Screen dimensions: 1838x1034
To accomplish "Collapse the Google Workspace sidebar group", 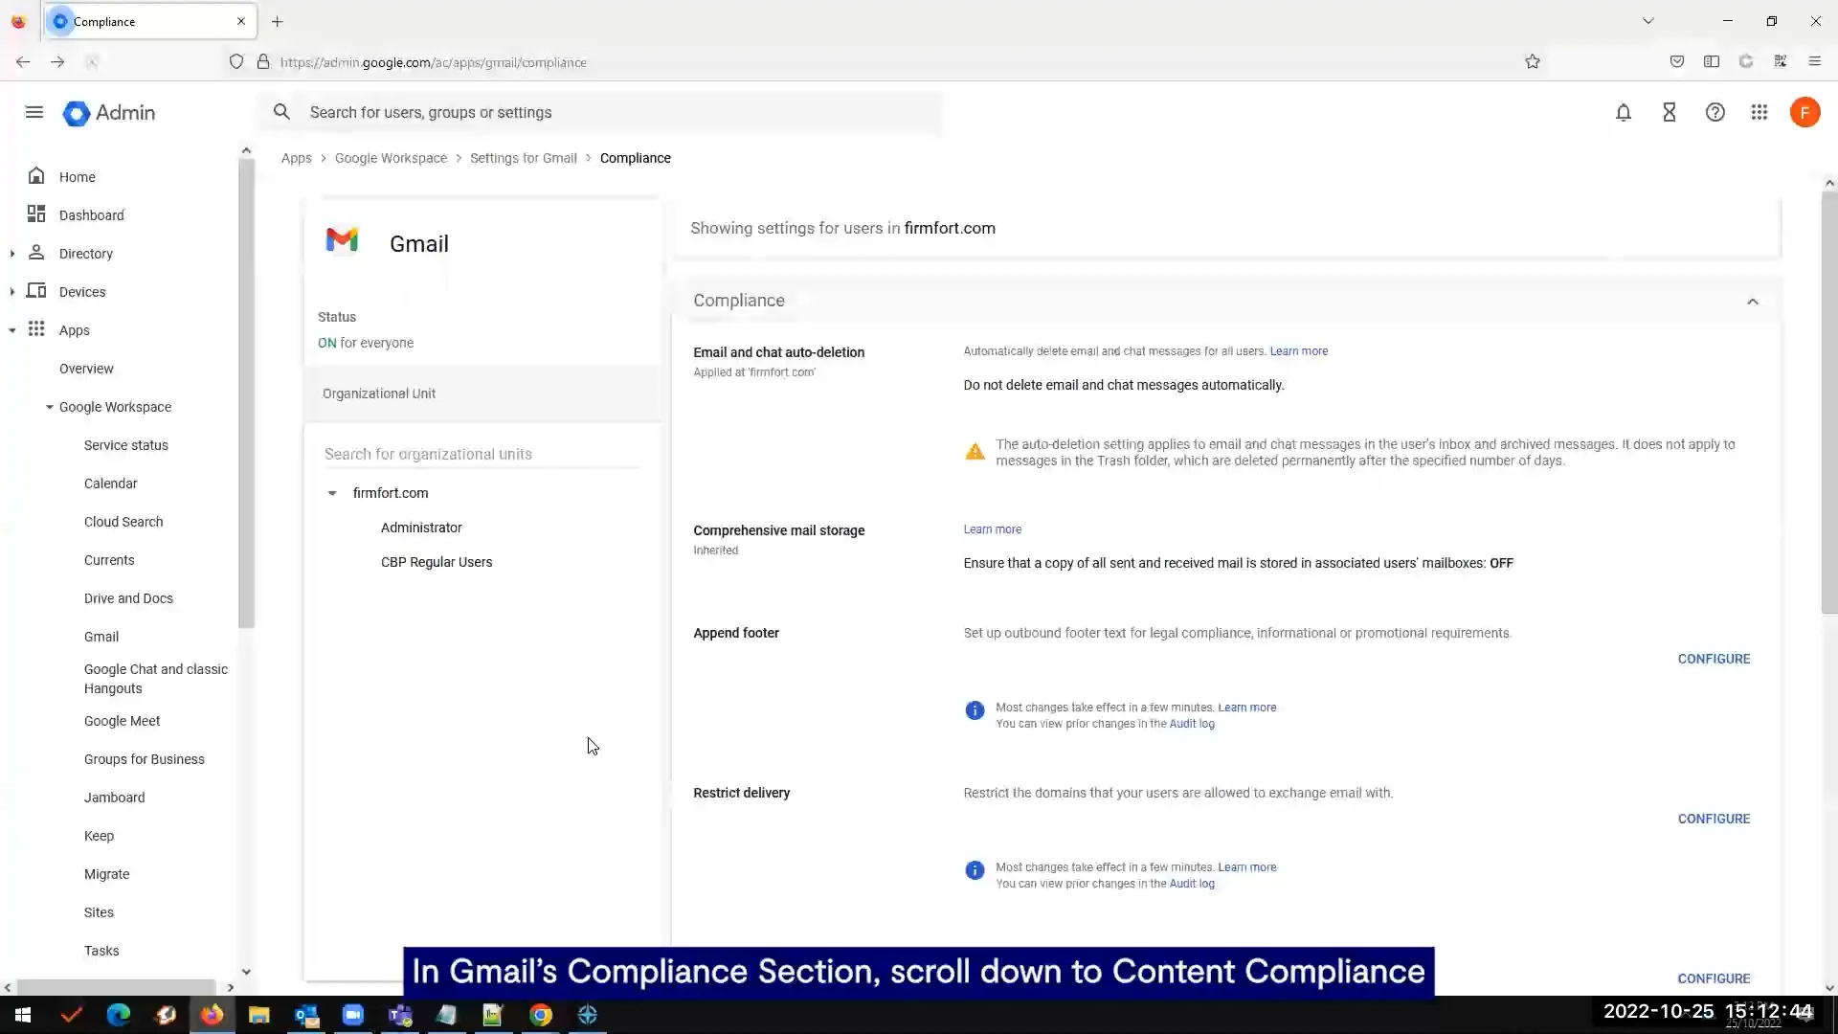I will [x=50, y=407].
